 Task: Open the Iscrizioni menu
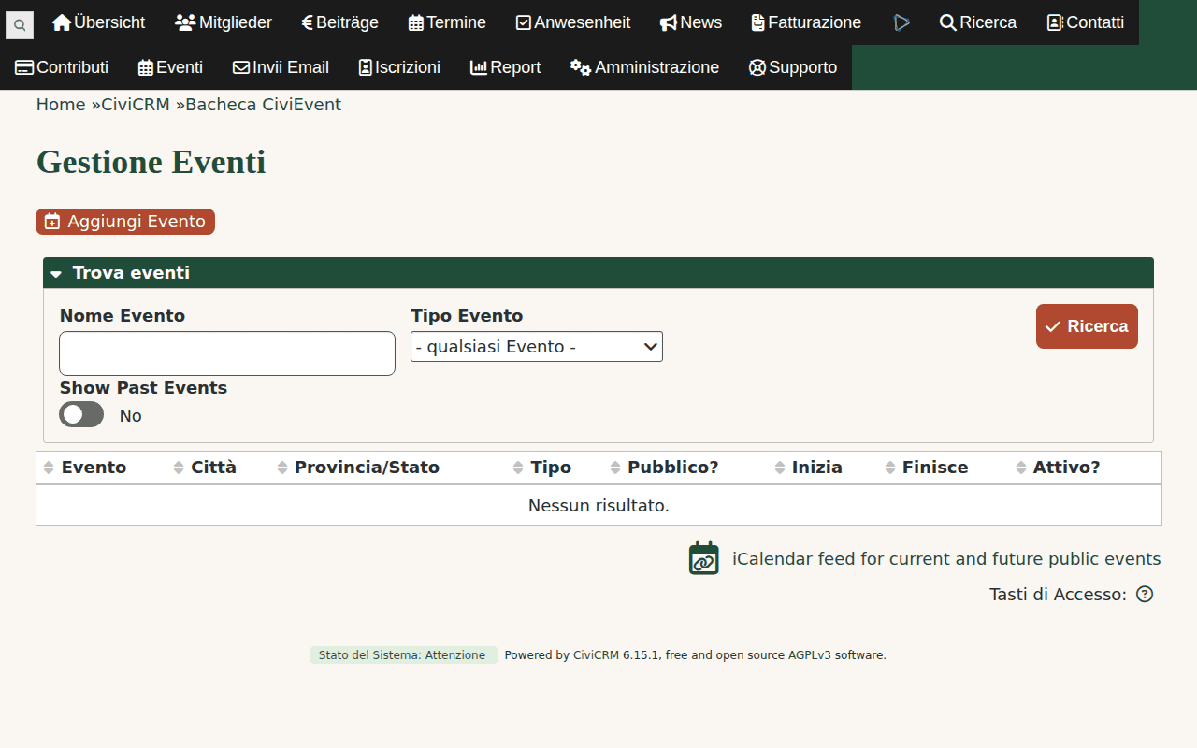point(399,67)
